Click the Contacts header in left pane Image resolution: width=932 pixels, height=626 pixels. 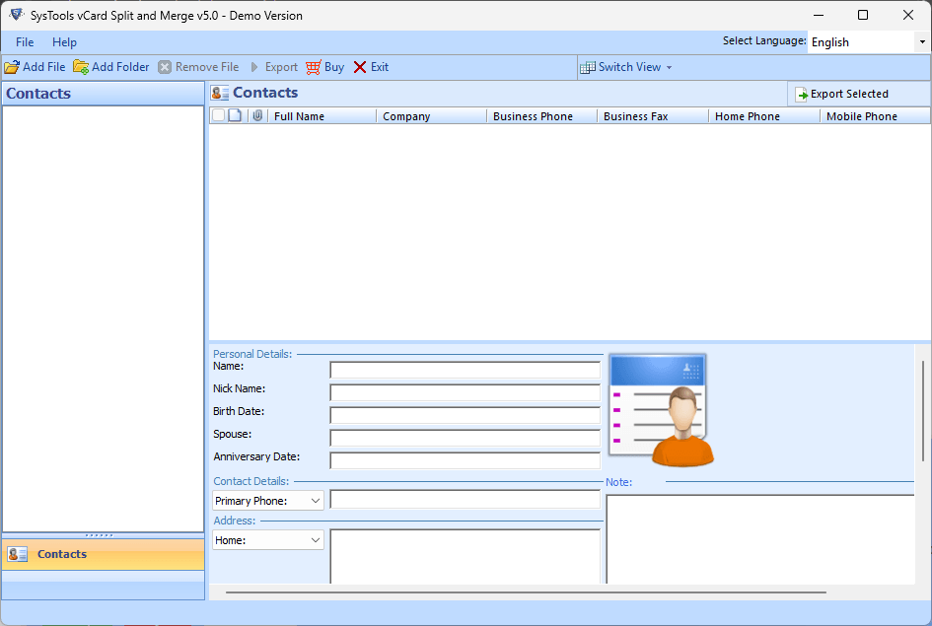(x=104, y=94)
